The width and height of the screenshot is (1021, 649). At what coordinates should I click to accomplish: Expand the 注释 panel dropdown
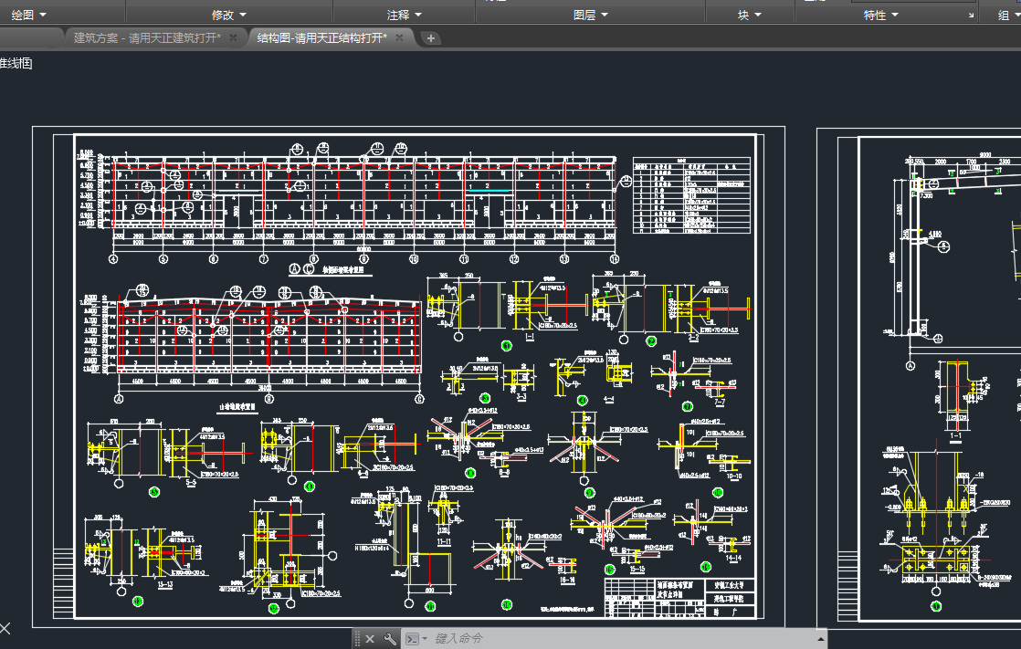(418, 16)
